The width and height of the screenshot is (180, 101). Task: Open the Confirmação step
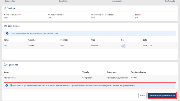coord(170,1)
